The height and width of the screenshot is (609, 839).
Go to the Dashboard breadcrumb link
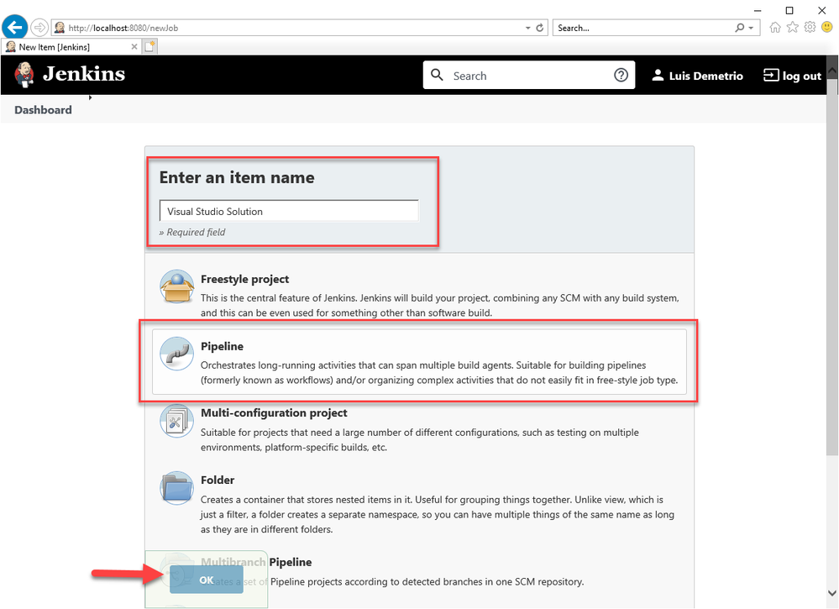click(43, 110)
